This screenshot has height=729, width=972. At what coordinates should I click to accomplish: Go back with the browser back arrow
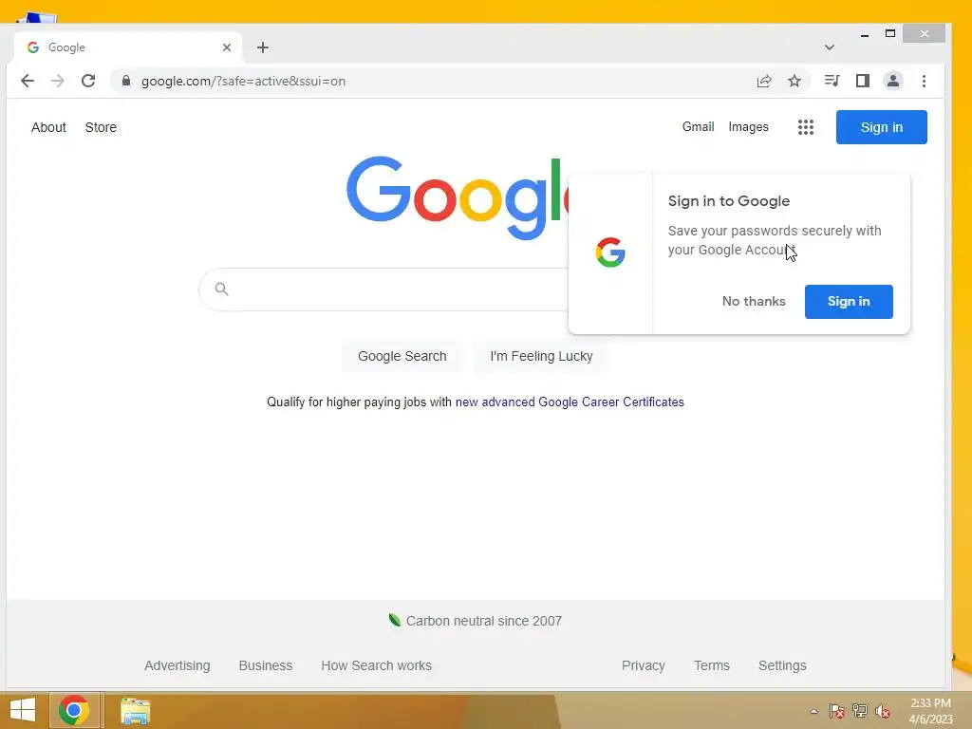[28, 81]
